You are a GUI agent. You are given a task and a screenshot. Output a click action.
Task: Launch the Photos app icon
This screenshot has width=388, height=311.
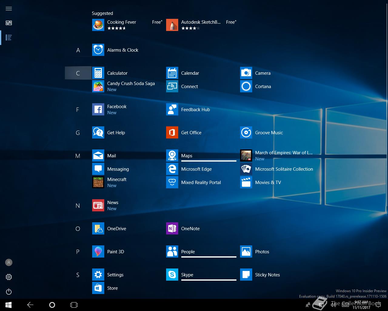click(x=246, y=251)
